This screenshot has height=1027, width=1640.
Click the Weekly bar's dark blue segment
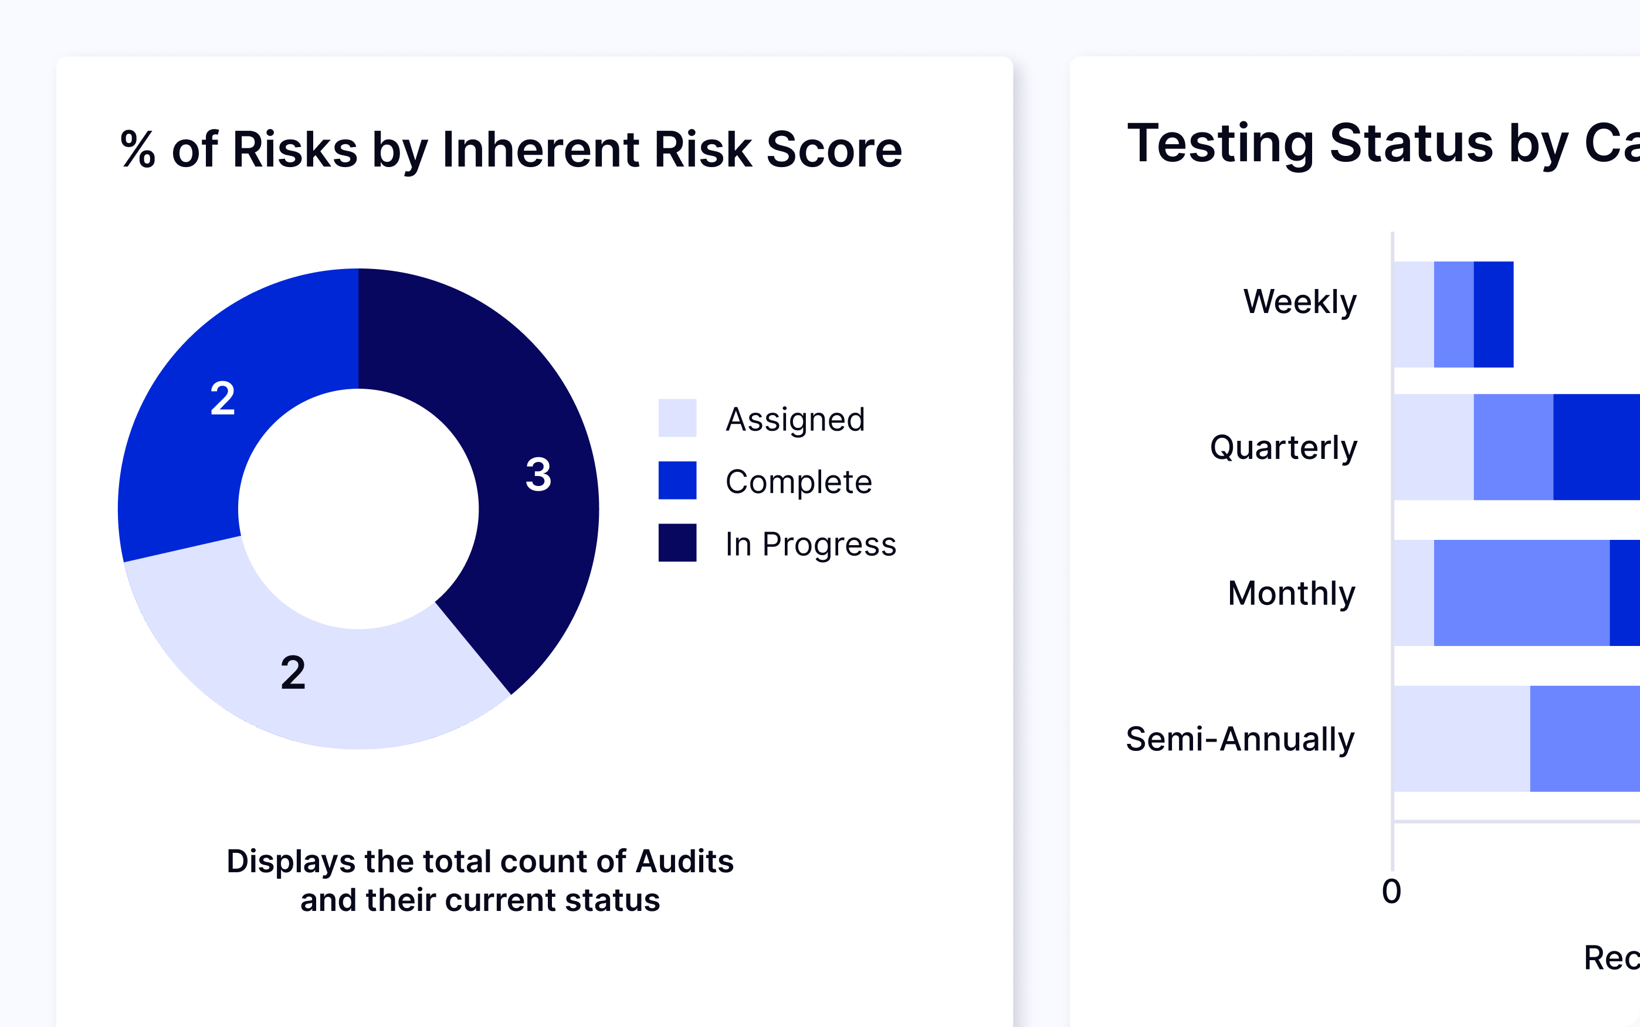tap(1493, 314)
